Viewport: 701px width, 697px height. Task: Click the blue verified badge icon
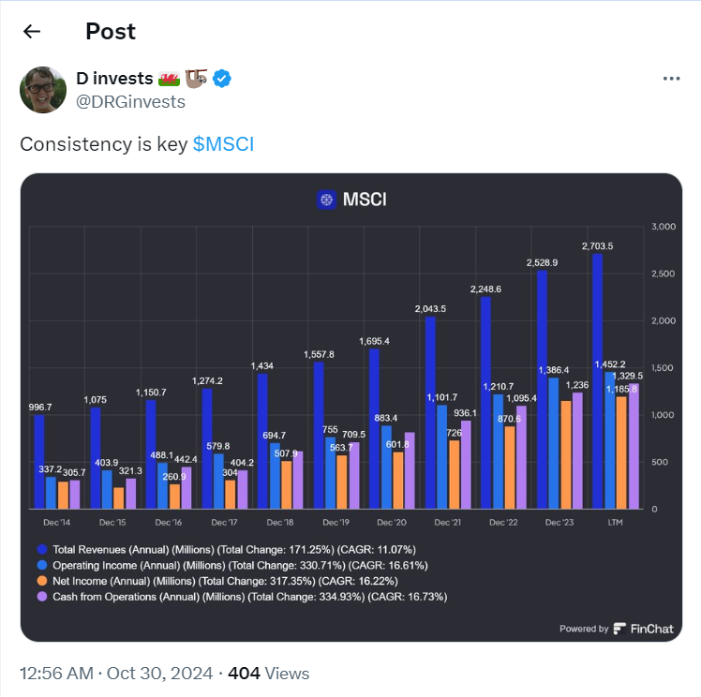[222, 79]
